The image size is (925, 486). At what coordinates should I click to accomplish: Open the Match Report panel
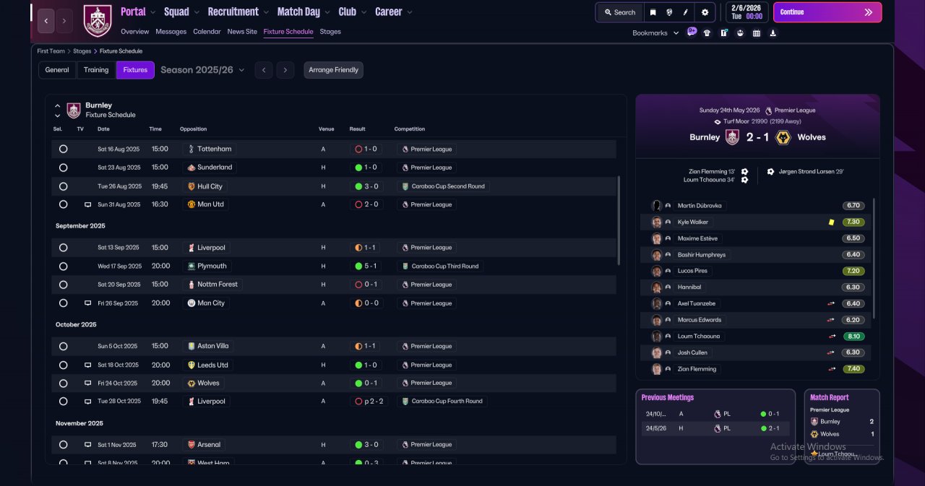point(842,427)
